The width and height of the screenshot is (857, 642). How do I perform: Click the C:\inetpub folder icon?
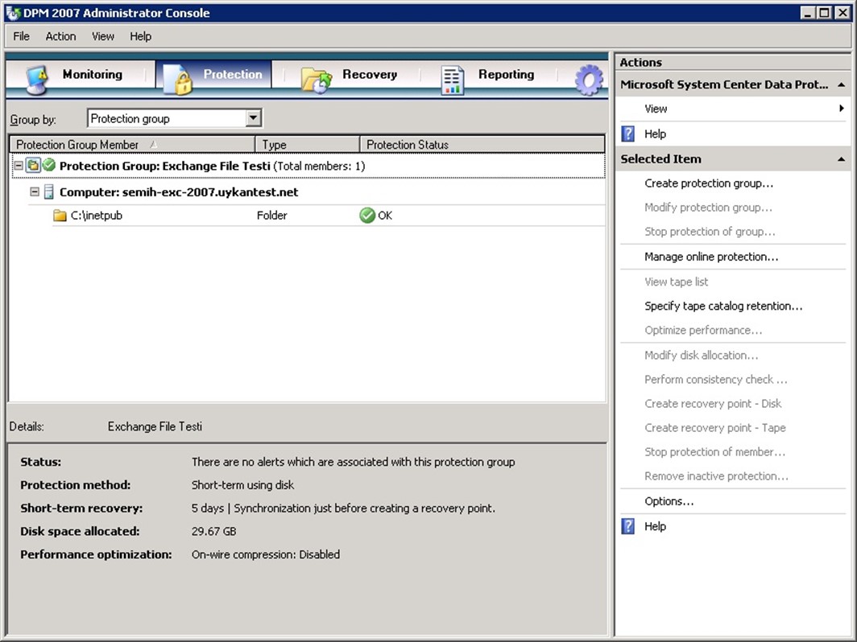[x=60, y=216]
